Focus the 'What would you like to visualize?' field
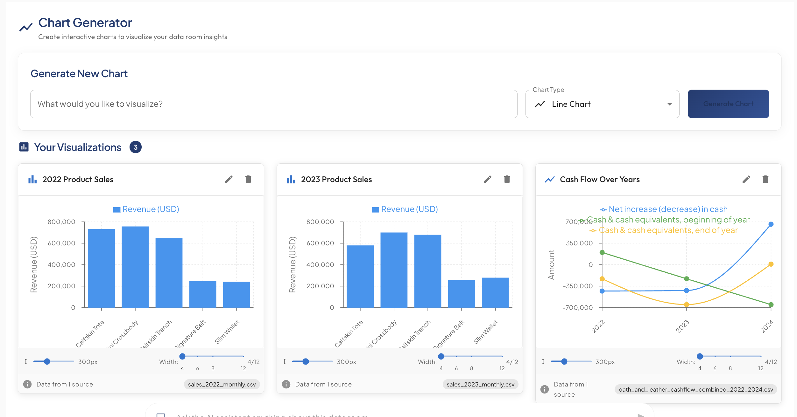797x417 pixels. coord(274,104)
